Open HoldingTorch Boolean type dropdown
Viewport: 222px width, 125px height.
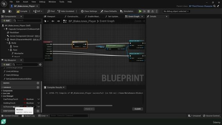29,103
